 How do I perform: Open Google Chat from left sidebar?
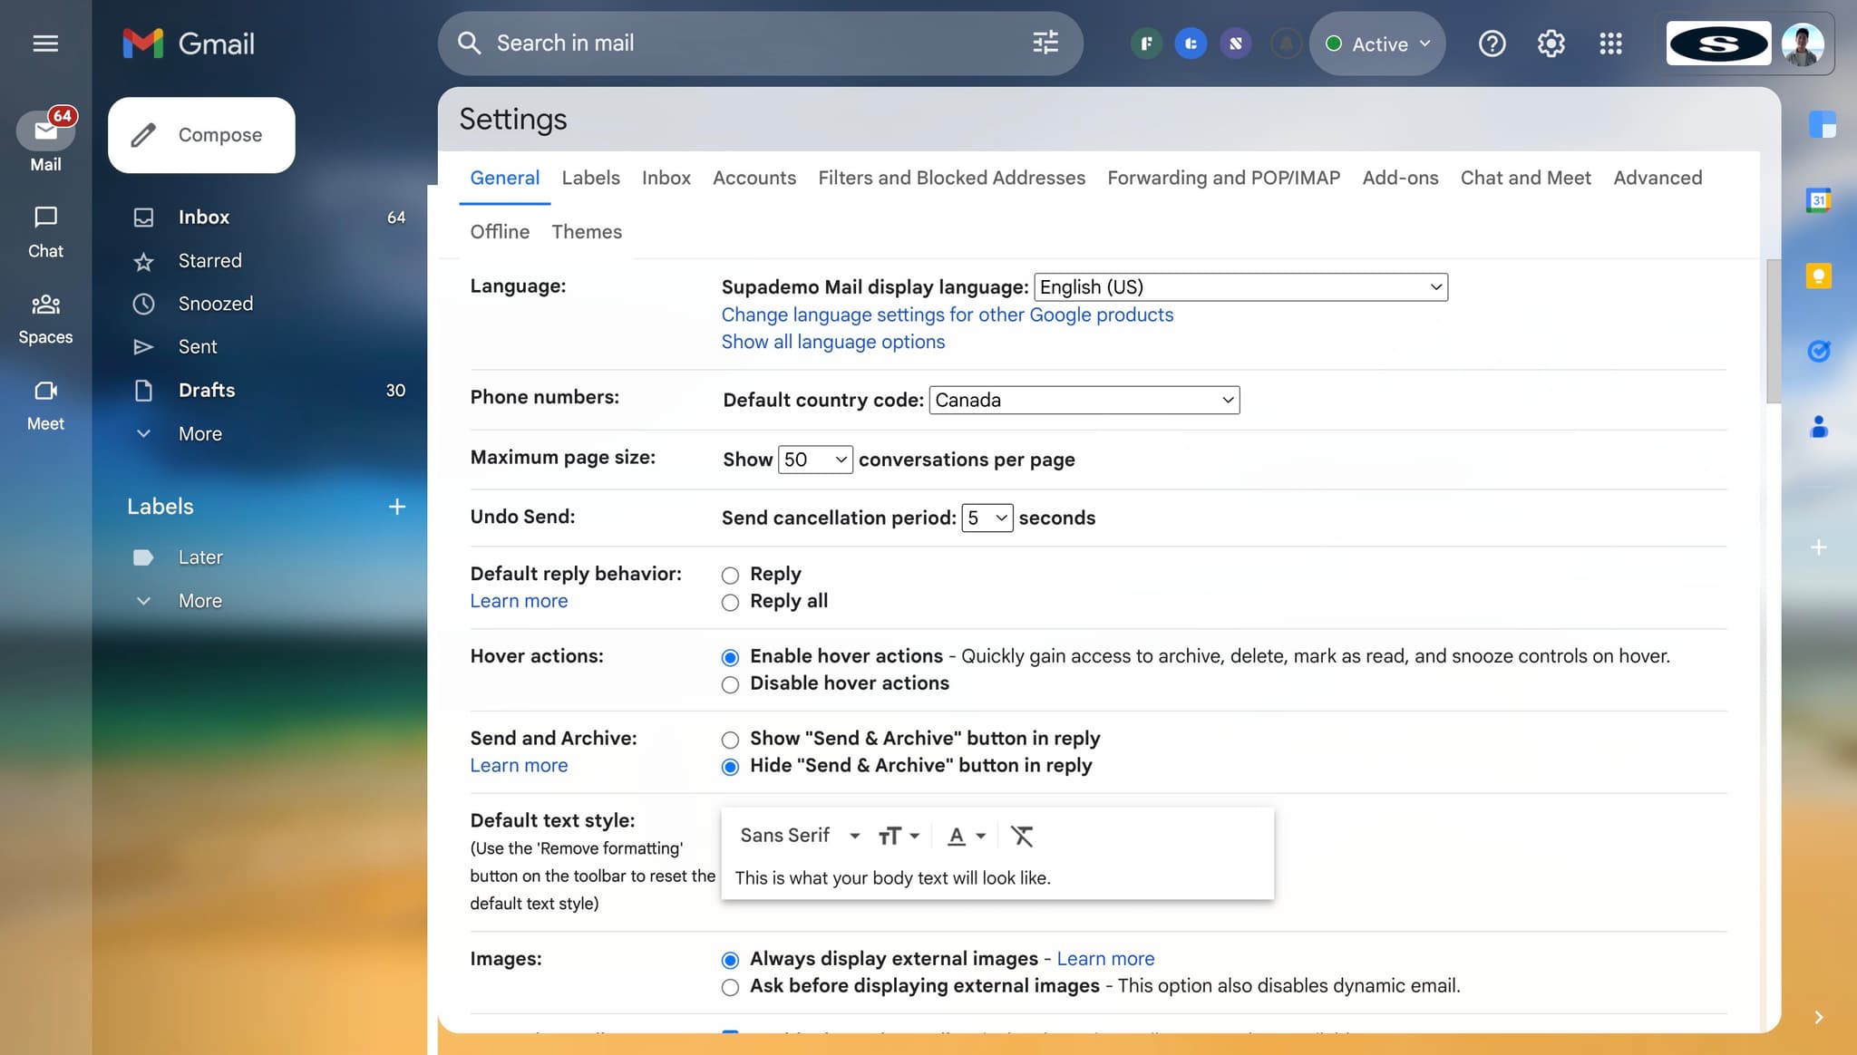(45, 229)
